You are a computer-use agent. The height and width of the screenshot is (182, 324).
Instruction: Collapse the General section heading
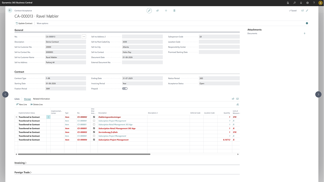tap(19, 30)
